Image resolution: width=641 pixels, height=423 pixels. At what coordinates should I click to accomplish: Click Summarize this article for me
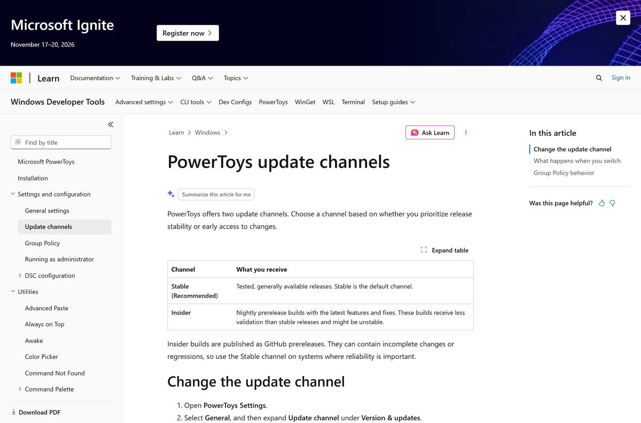pyautogui.click(x=216, y=194)
